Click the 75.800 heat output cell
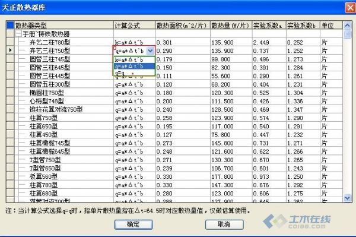Image resolution: width=356 pixels, height=237 pixels. tap(231, 135)
